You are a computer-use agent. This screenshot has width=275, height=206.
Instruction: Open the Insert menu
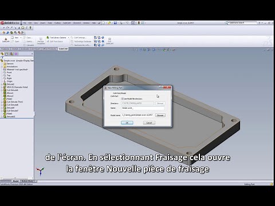[x=42, y=23]
